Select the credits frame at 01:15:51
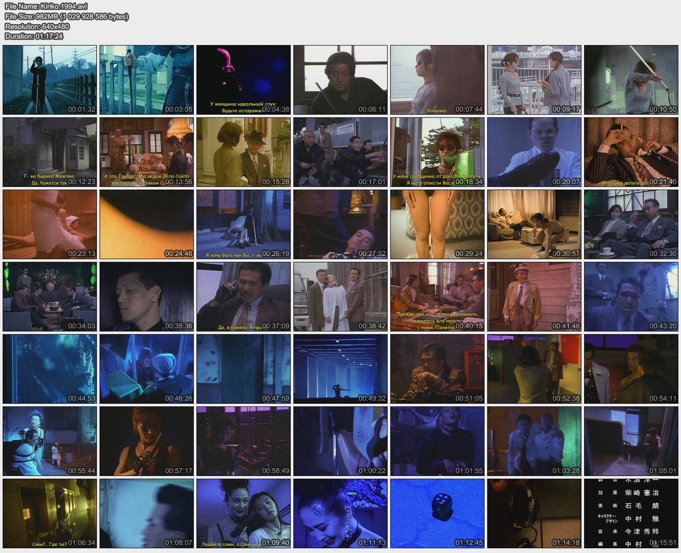This screenshot has width=681, height=553. point(631,513)
